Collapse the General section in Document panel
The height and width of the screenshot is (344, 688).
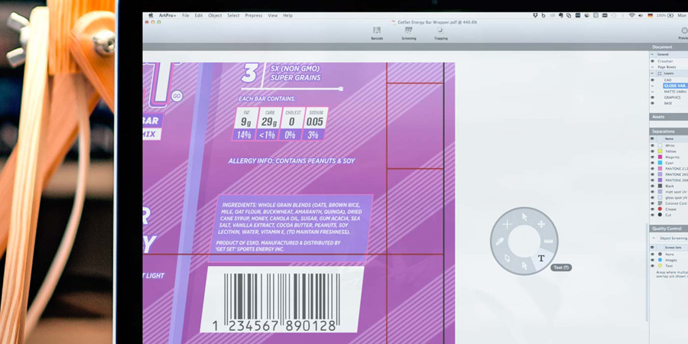(653, 54)
